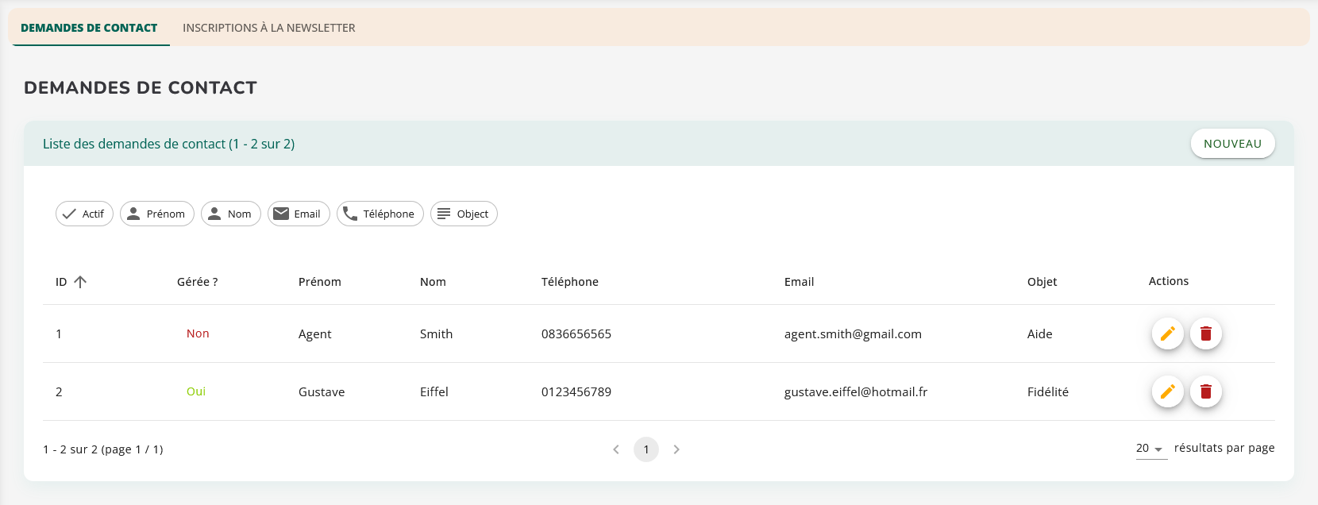Enable the Email filter chip
The image size is (1318, 505).
299,214
